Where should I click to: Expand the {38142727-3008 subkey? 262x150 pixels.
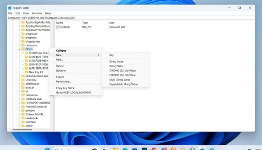[23, 65]
